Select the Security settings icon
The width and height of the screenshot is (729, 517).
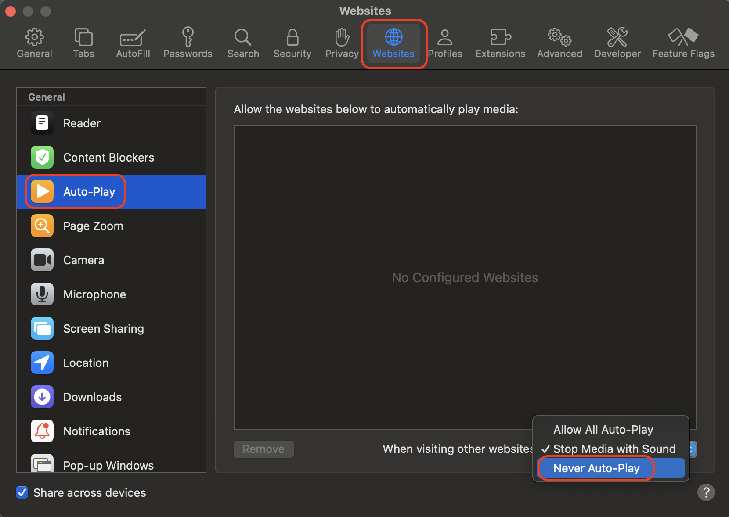pos(292,42)
